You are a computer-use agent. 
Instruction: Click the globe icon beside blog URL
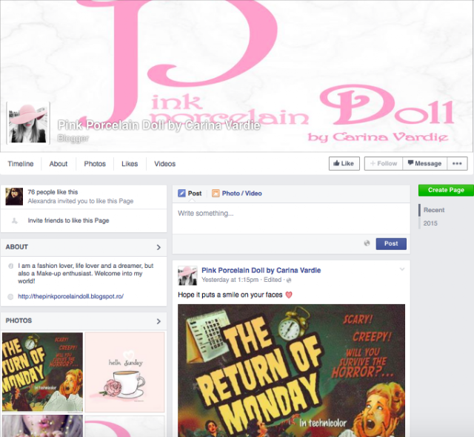(x=10, y=297)
